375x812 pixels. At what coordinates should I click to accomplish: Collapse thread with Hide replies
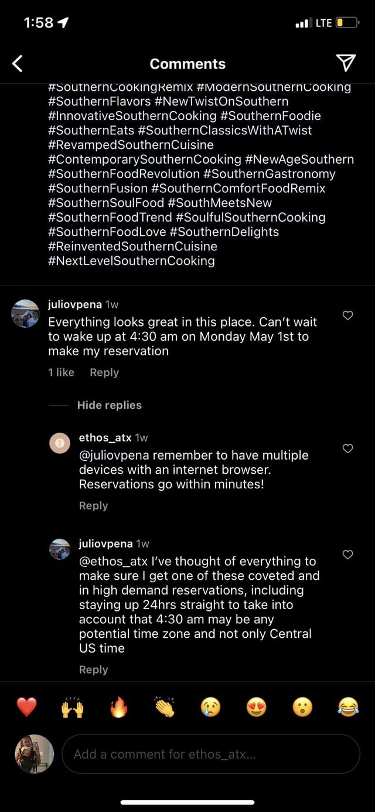(109, 405)
